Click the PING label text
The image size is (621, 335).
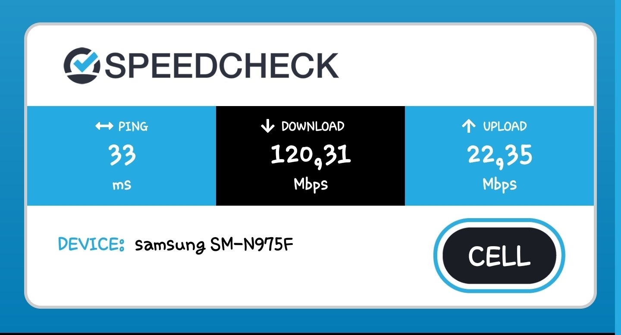[133, 126]
